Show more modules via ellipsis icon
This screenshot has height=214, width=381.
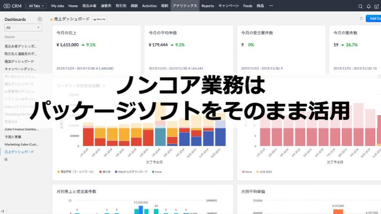271,6
